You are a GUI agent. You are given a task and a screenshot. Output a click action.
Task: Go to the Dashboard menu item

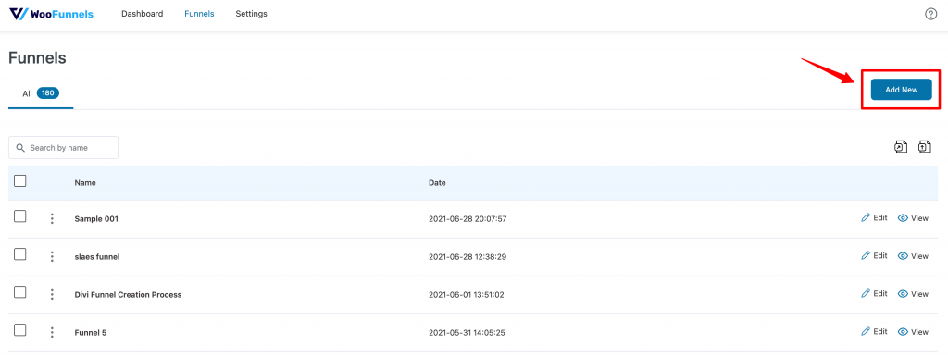tap(142, 14)
